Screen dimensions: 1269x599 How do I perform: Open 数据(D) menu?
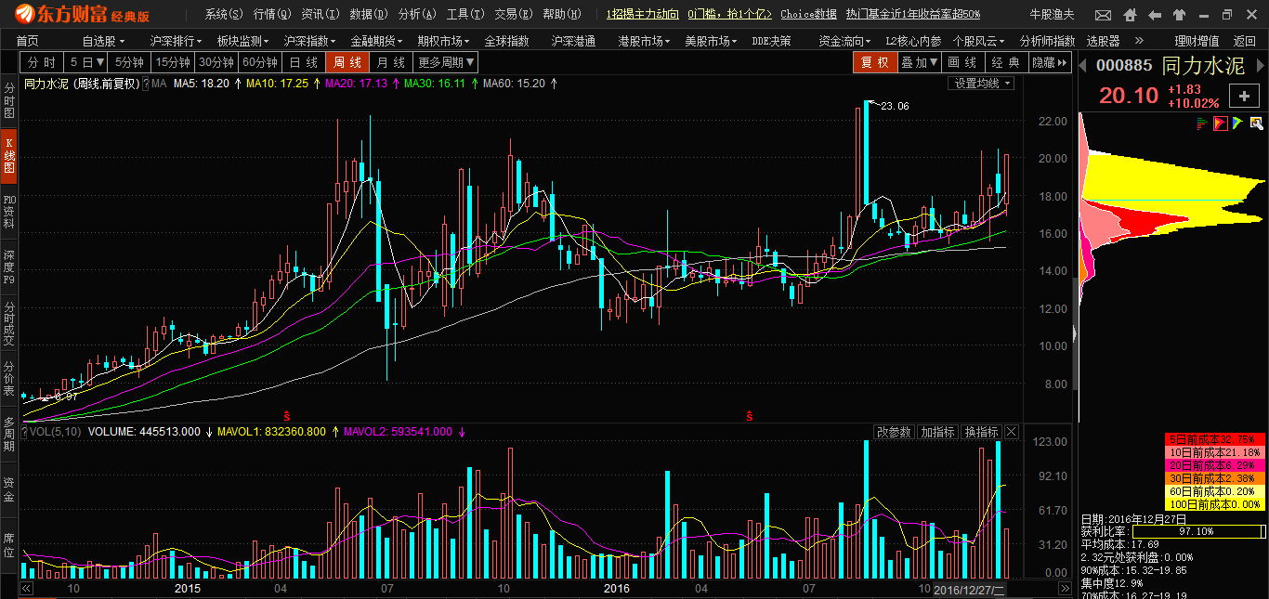click(369, 15)
